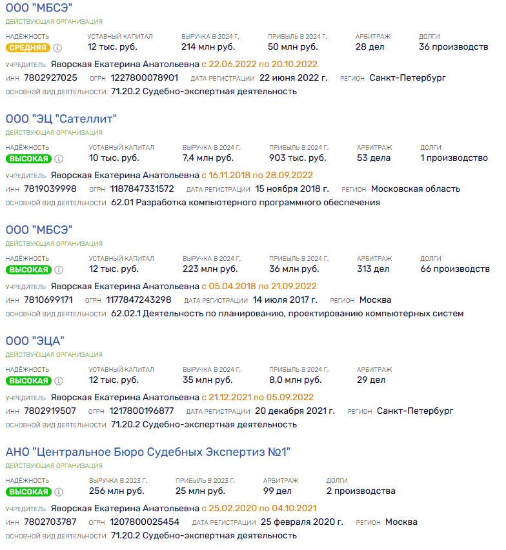The width and height of the screenshot is (506, 550).
Task: Open ООО "ЭЦ "Сателлит" company page
Action: coord(61,119)
